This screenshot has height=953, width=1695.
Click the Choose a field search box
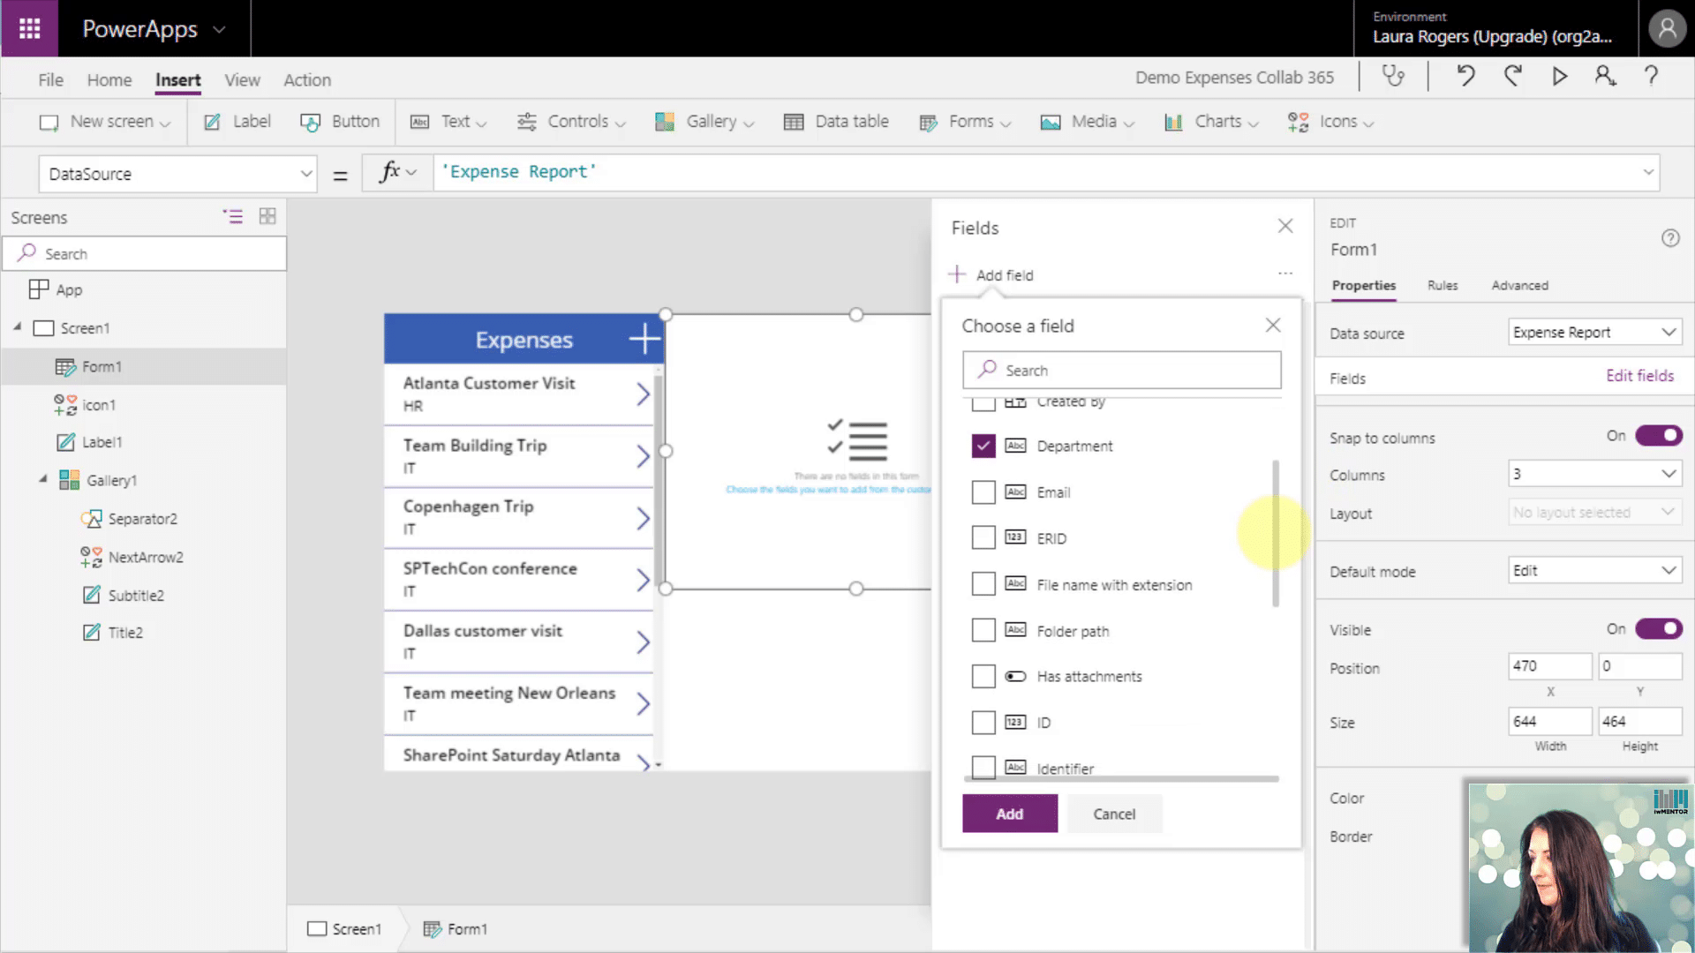(1121, 370)
